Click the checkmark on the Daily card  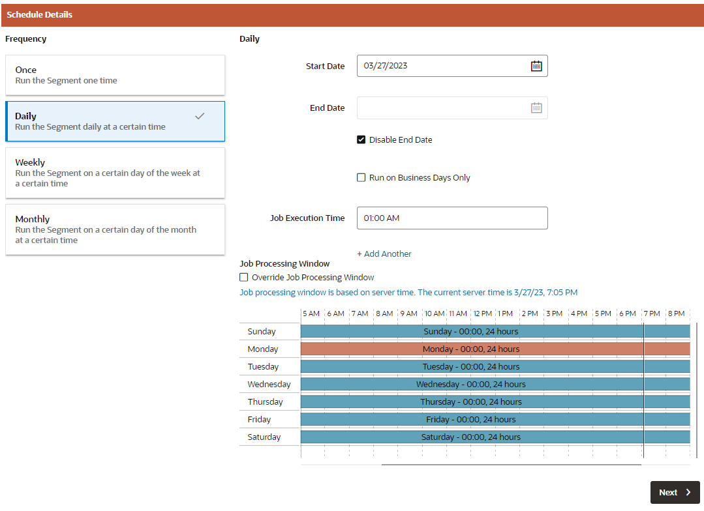pos(200,116)
